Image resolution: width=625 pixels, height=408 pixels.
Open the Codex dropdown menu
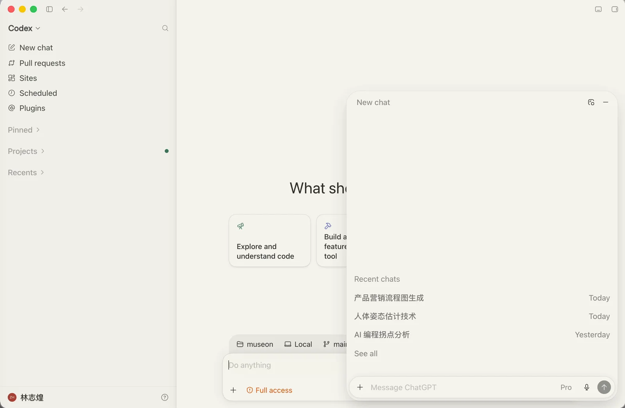(x=24, y=28)
